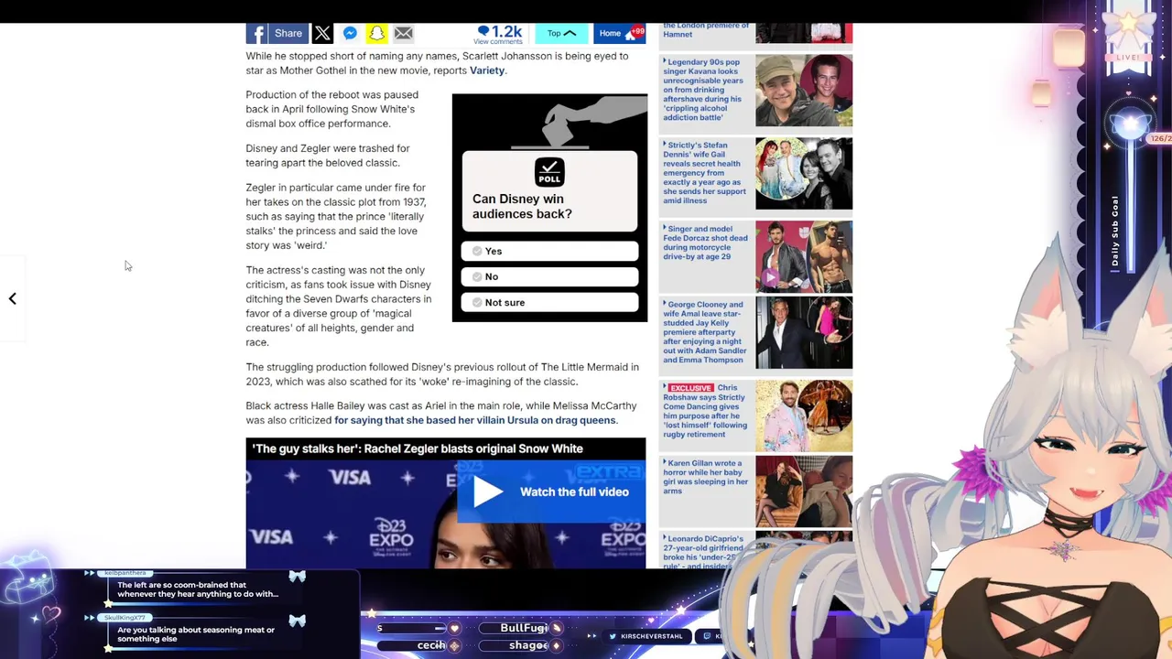Share the article on X

click(x=322, y=34)
